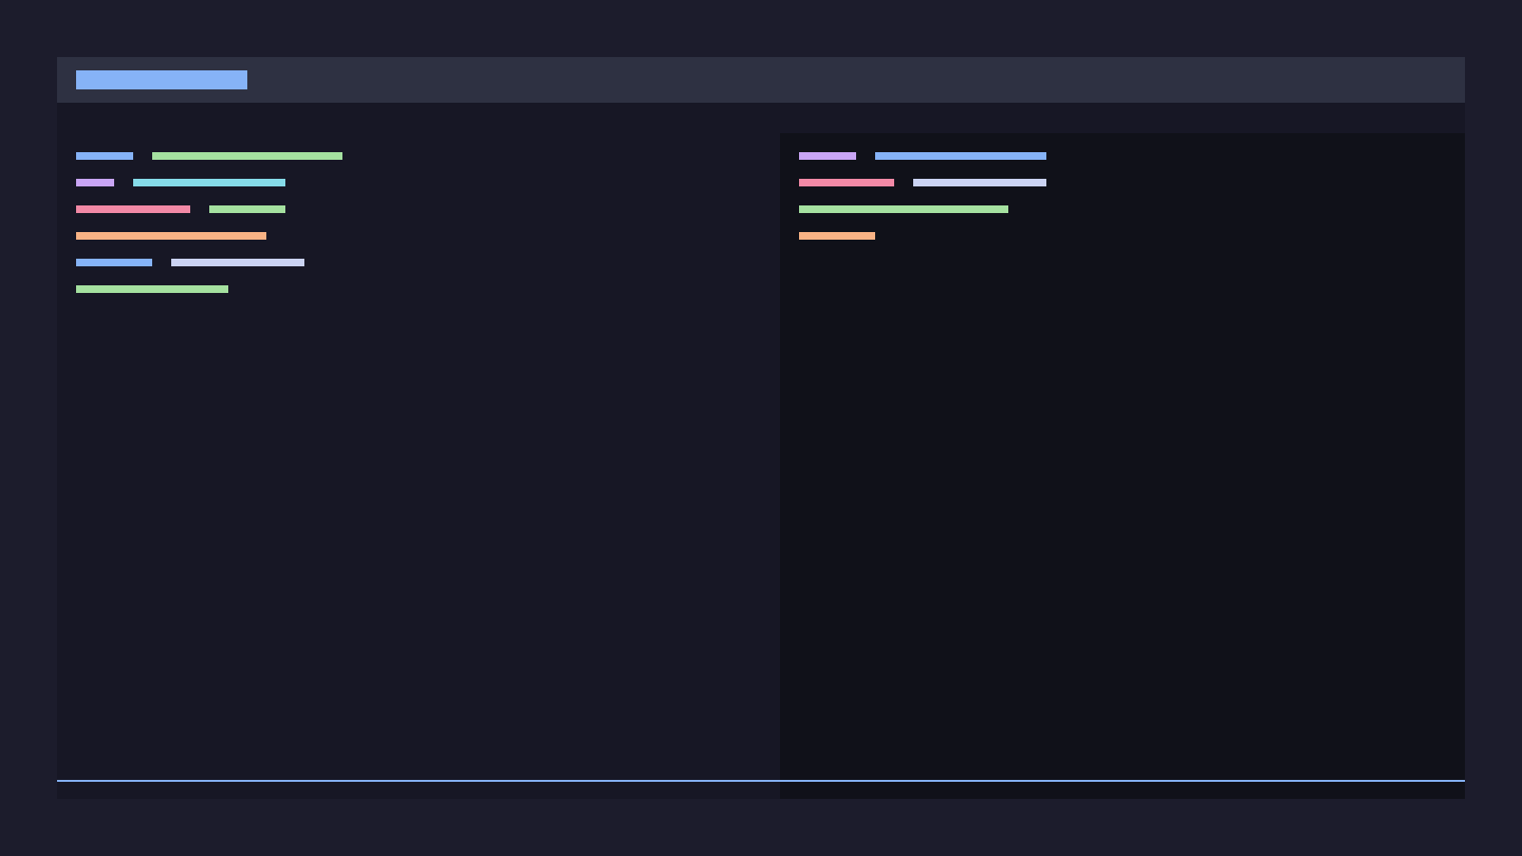Select the short orange token in the right panel

coord(836,235)
